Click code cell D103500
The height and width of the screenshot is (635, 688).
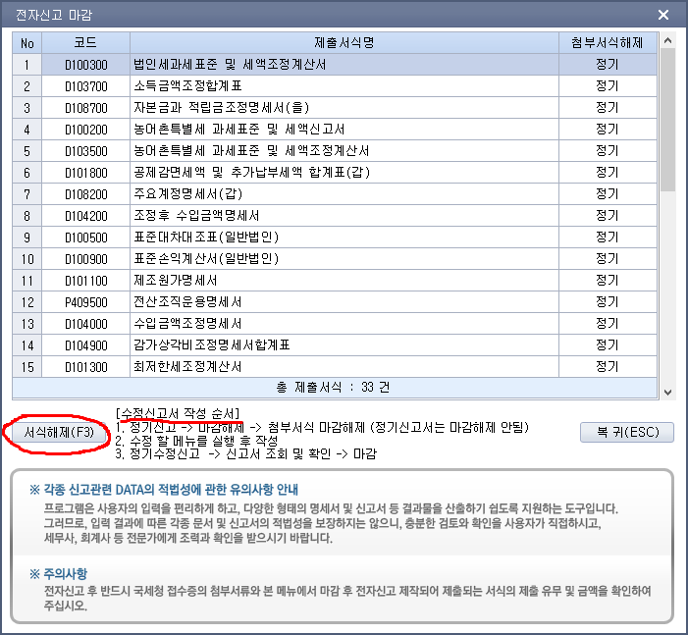pyautogui.click(x=86, y=151)
